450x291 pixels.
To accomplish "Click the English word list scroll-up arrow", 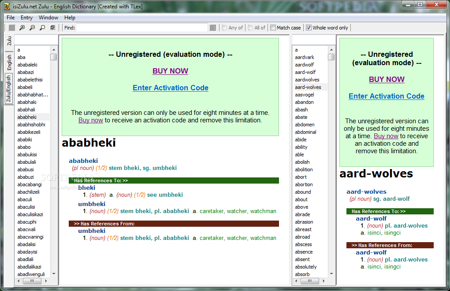I will click(x=331, y=50).
